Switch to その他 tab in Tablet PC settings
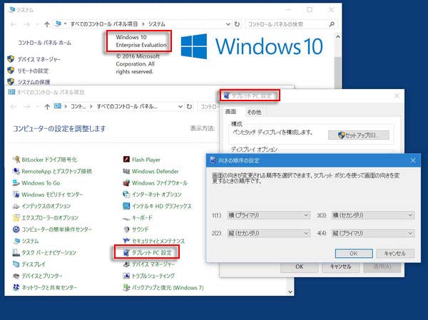This screenshot has width=428, height=320. 254,112
